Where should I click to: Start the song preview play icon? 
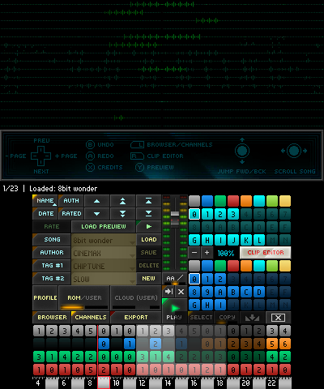coord(148,226)
